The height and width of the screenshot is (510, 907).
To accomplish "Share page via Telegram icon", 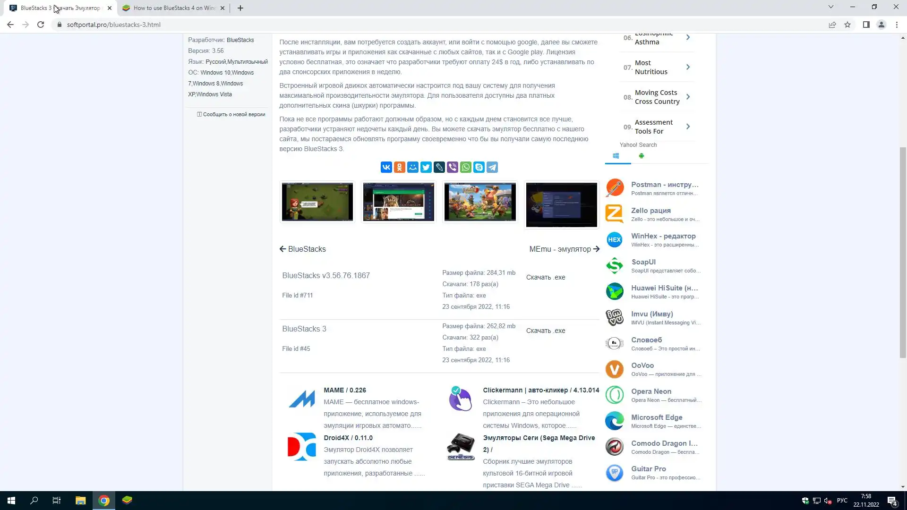I will pos(492,167).
